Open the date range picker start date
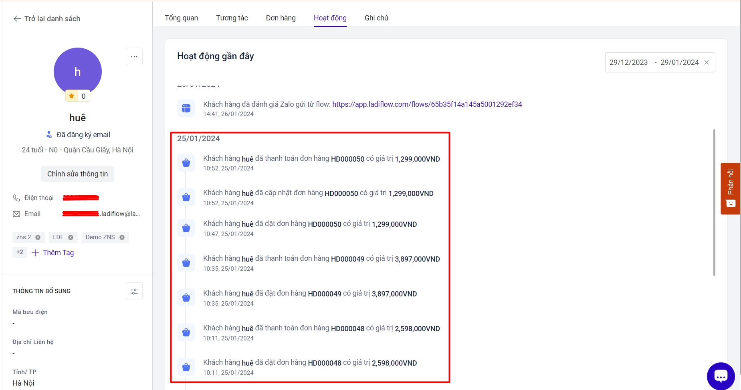741x390 pixels. click(628, 62)
